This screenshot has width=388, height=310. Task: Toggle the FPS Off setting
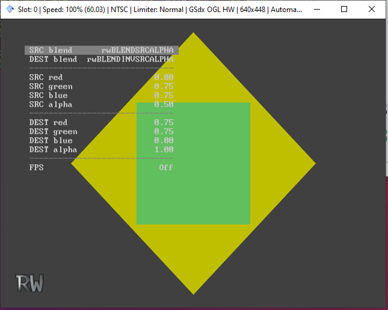(166, 167)
